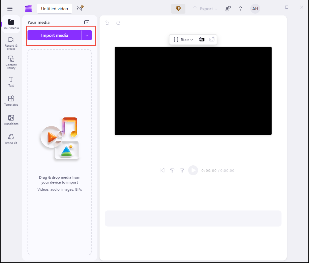Viewport: 309px width, 263px height.
Task: Click the background color swatch above the preview
Action: (202, 39)
